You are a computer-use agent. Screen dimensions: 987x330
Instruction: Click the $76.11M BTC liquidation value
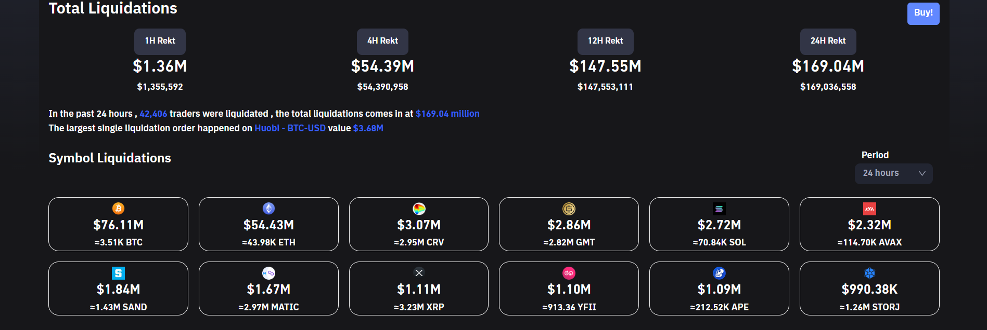tap(118, 225)
